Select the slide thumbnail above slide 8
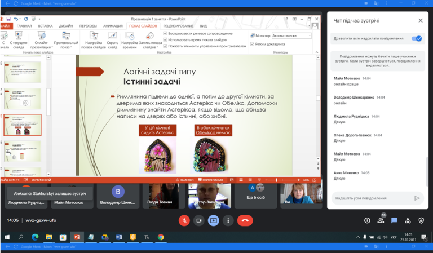433x253 pixels. (x=23, y=99)
